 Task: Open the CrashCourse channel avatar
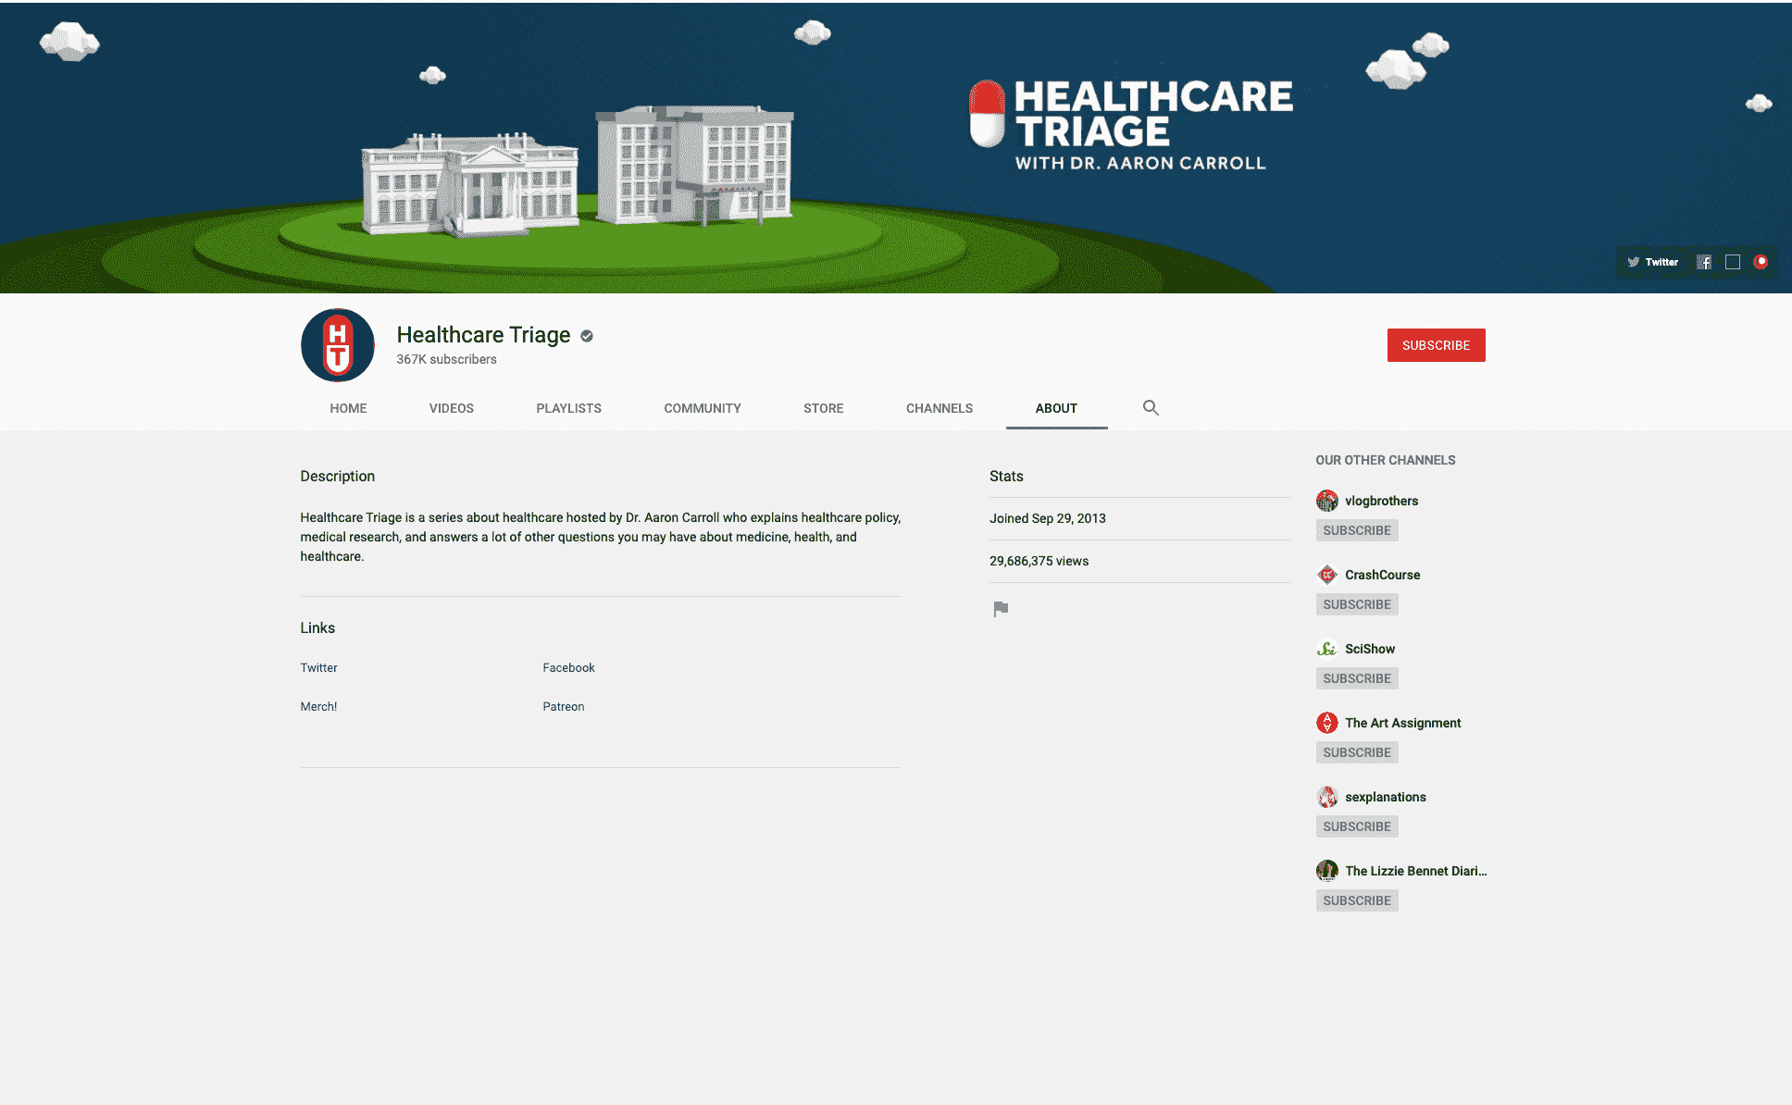[1327, 575]
